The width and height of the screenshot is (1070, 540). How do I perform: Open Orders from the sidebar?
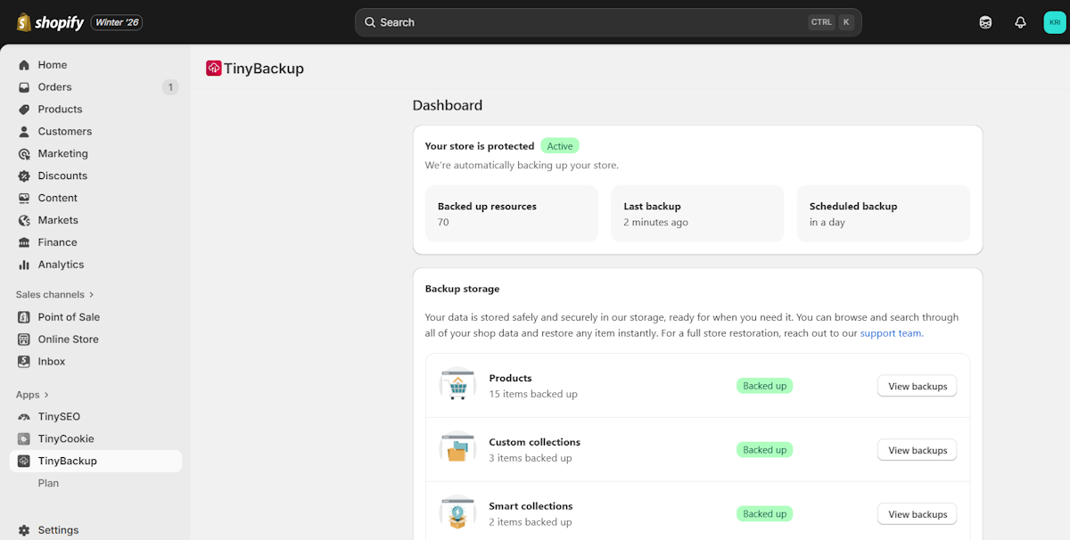coord(55,86)
